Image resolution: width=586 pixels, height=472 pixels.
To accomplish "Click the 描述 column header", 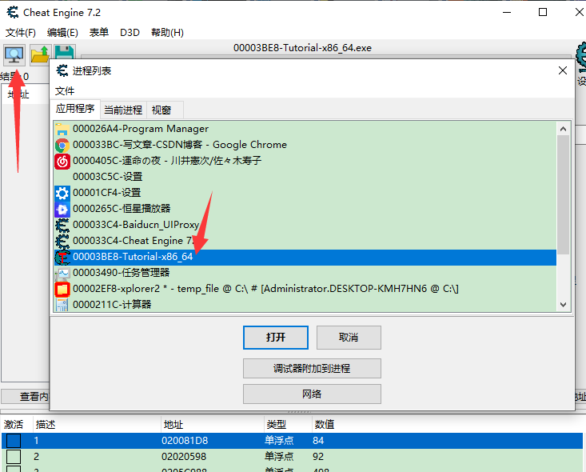I will coord(97,425).
